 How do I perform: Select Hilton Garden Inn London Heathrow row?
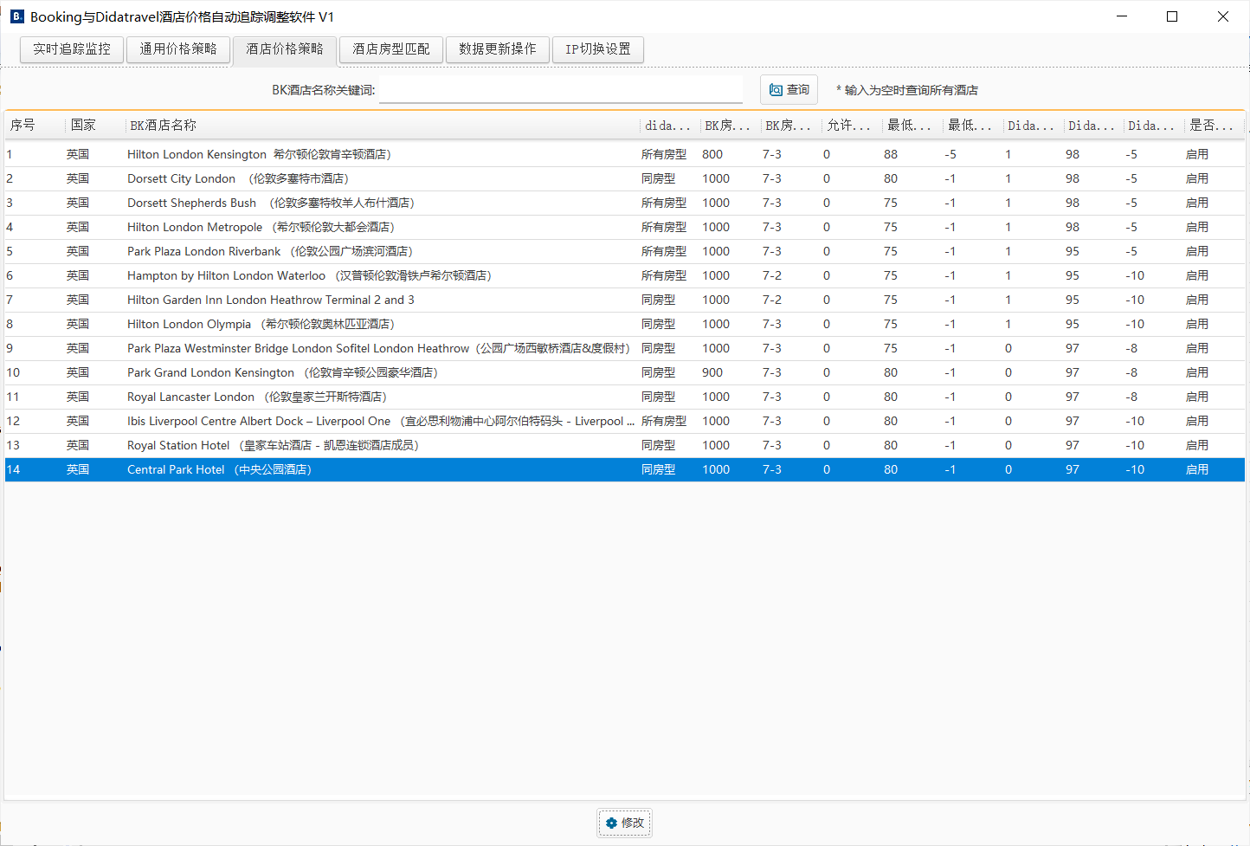[625, 300]
